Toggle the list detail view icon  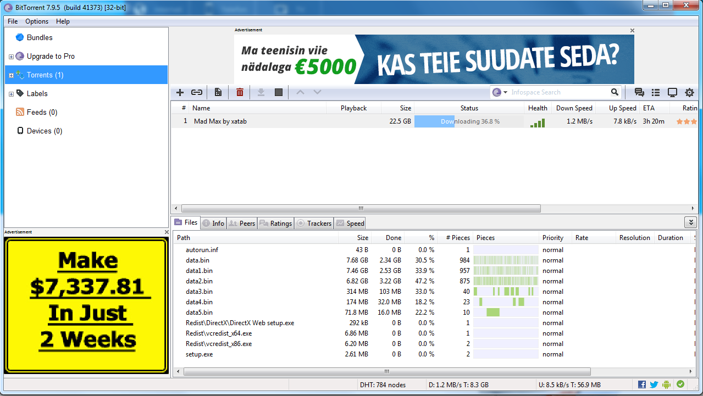[656, 92]
